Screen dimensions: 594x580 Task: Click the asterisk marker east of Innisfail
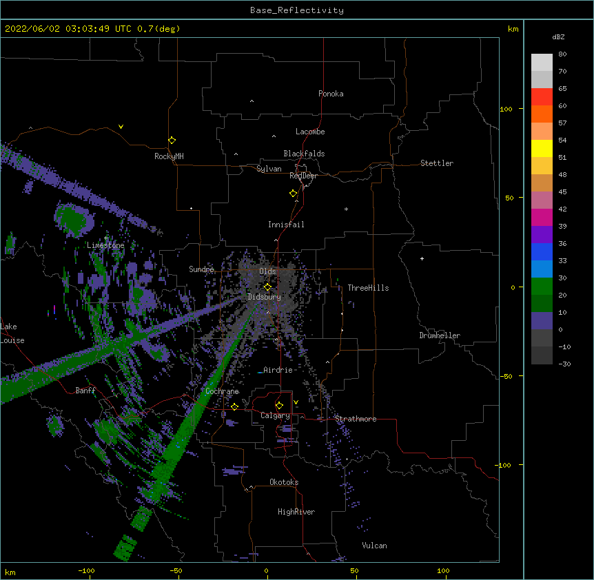tap(346, 209)
